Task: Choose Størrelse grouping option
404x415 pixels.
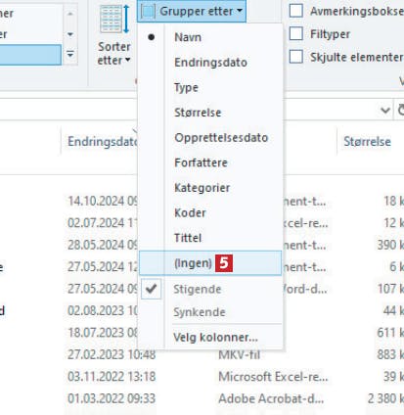Action: click(x=198, y=113)
